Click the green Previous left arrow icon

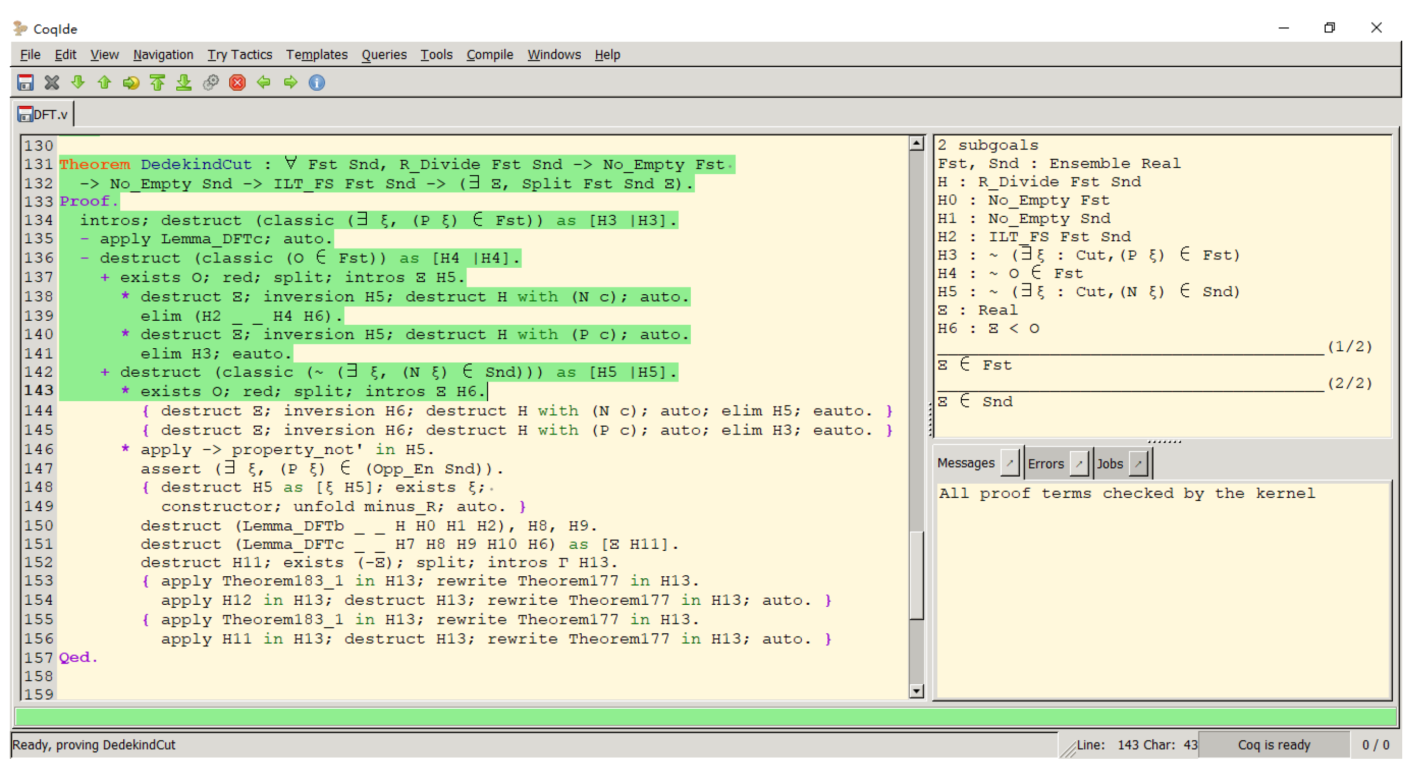(264, 83)
